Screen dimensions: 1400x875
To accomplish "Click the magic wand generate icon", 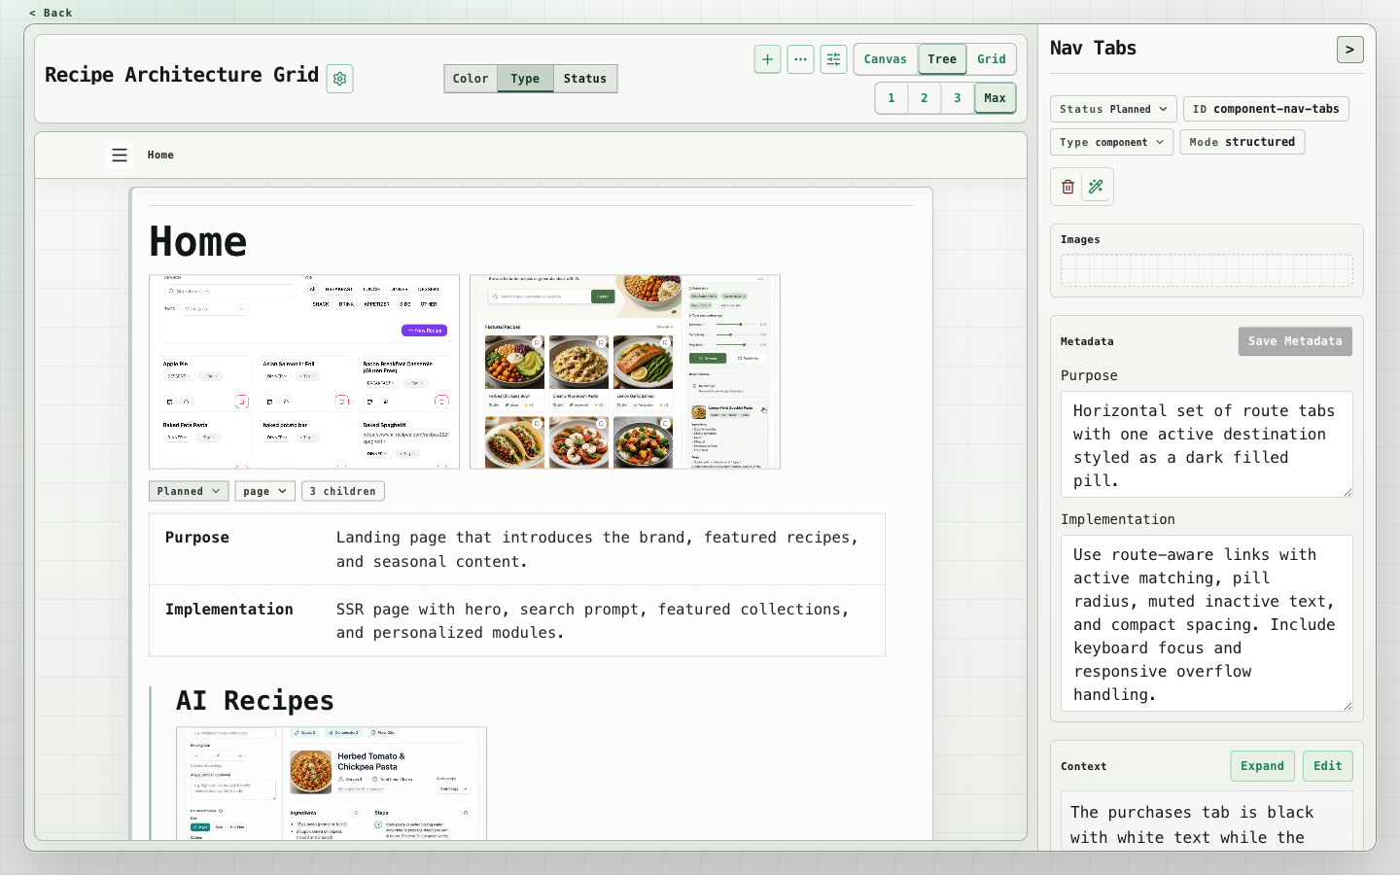I will tap(1096, 187).
